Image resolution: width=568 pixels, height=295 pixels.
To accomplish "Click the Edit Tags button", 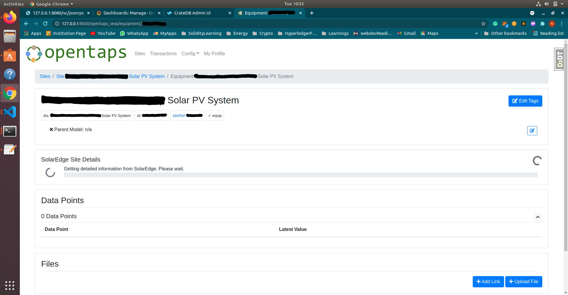I will pos(525,101).
